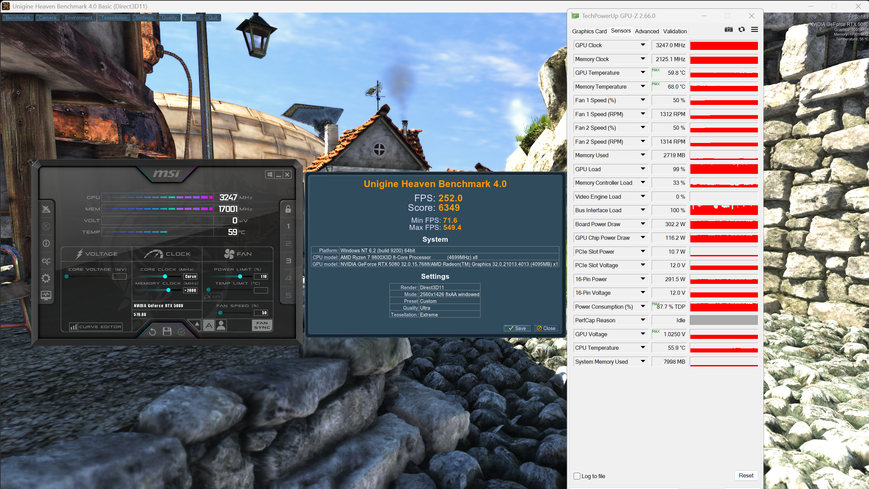Image resolution: width=869 pixels, height=489 pixels.
Task: Toggle automatic fan speed mode (A button)
Action: pos(209,325)
